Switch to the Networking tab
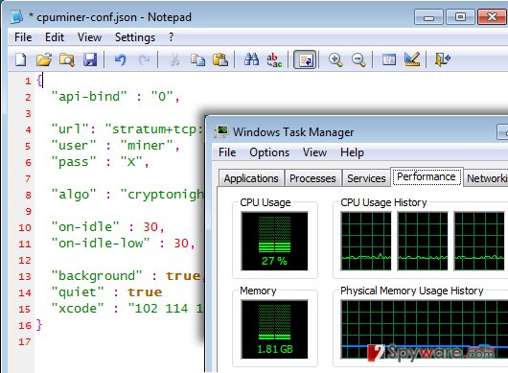The image size is (508, 373). tap(486, 178)
